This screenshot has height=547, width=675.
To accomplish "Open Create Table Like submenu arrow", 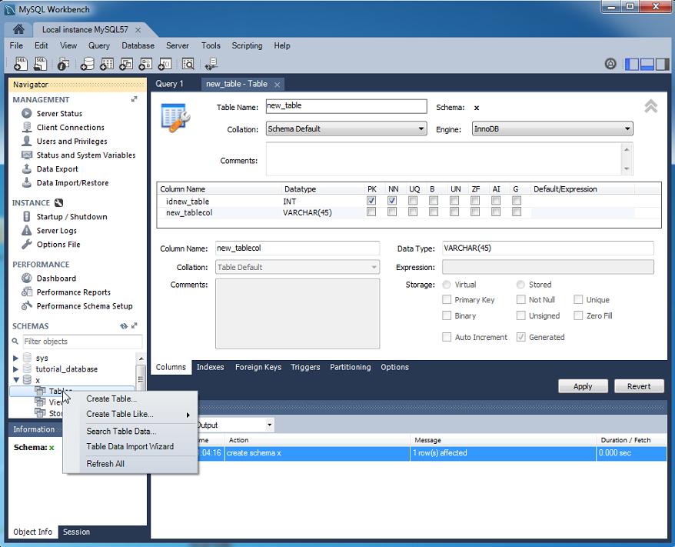I will pyautogui.click(x=188, y=415).
